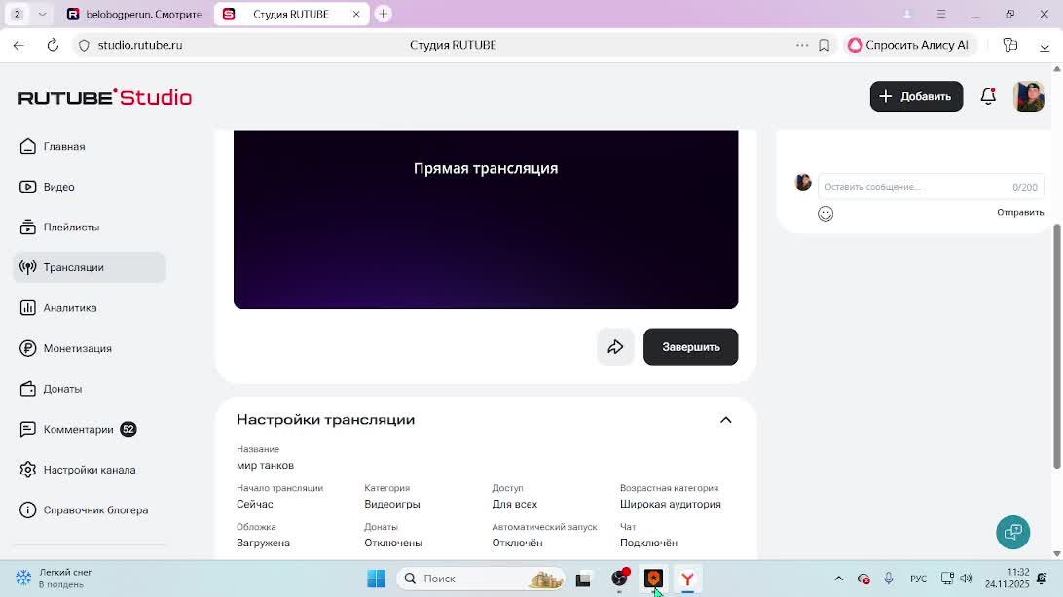This screenshot has height=597, width=1063.
Task: Click the studio.rutube.ru address field
Action: click(x=139, y=46)
